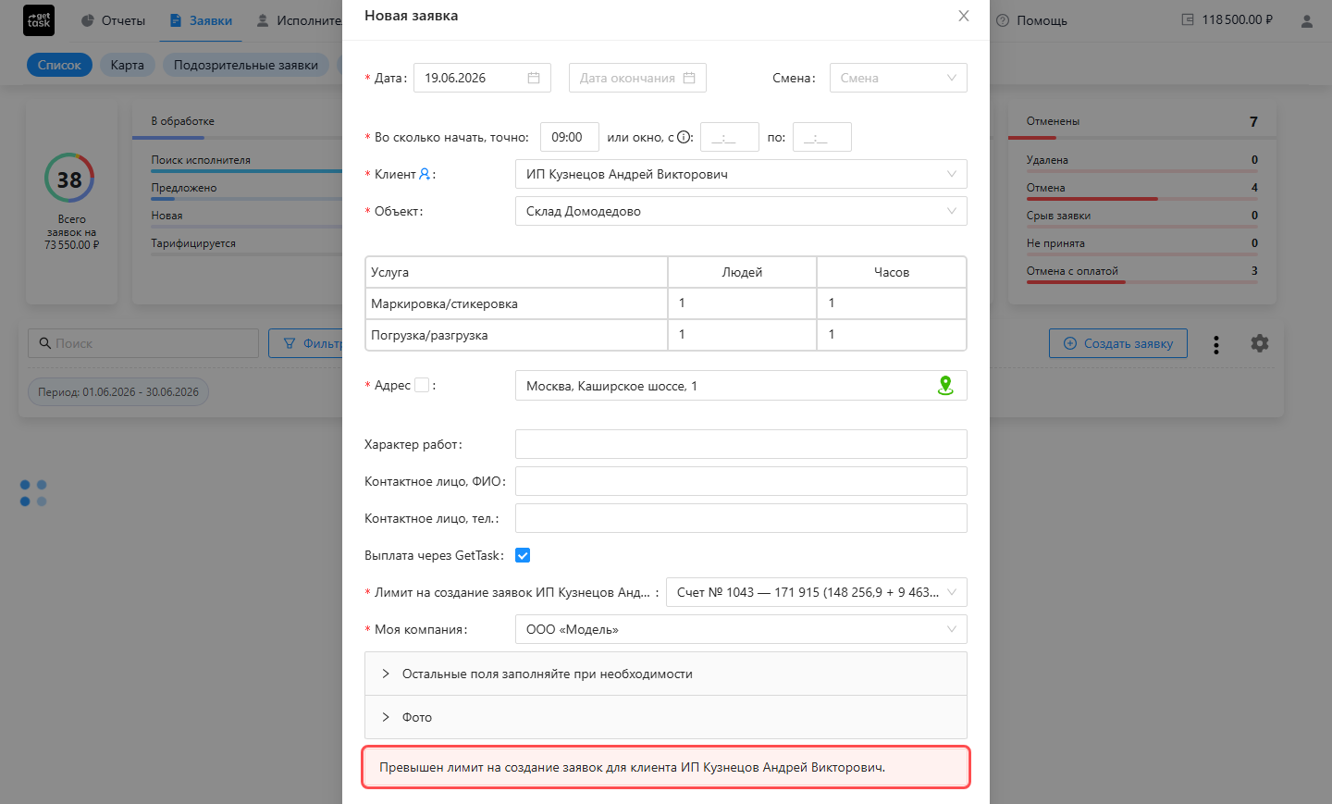The height and width of the screenshot is (804, 1332).
Task: Open Объект dropdown Склад Домодедово
Action: tap(741, 211)
